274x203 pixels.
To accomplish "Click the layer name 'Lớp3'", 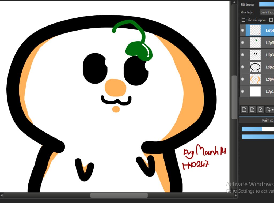I will 270,55.
